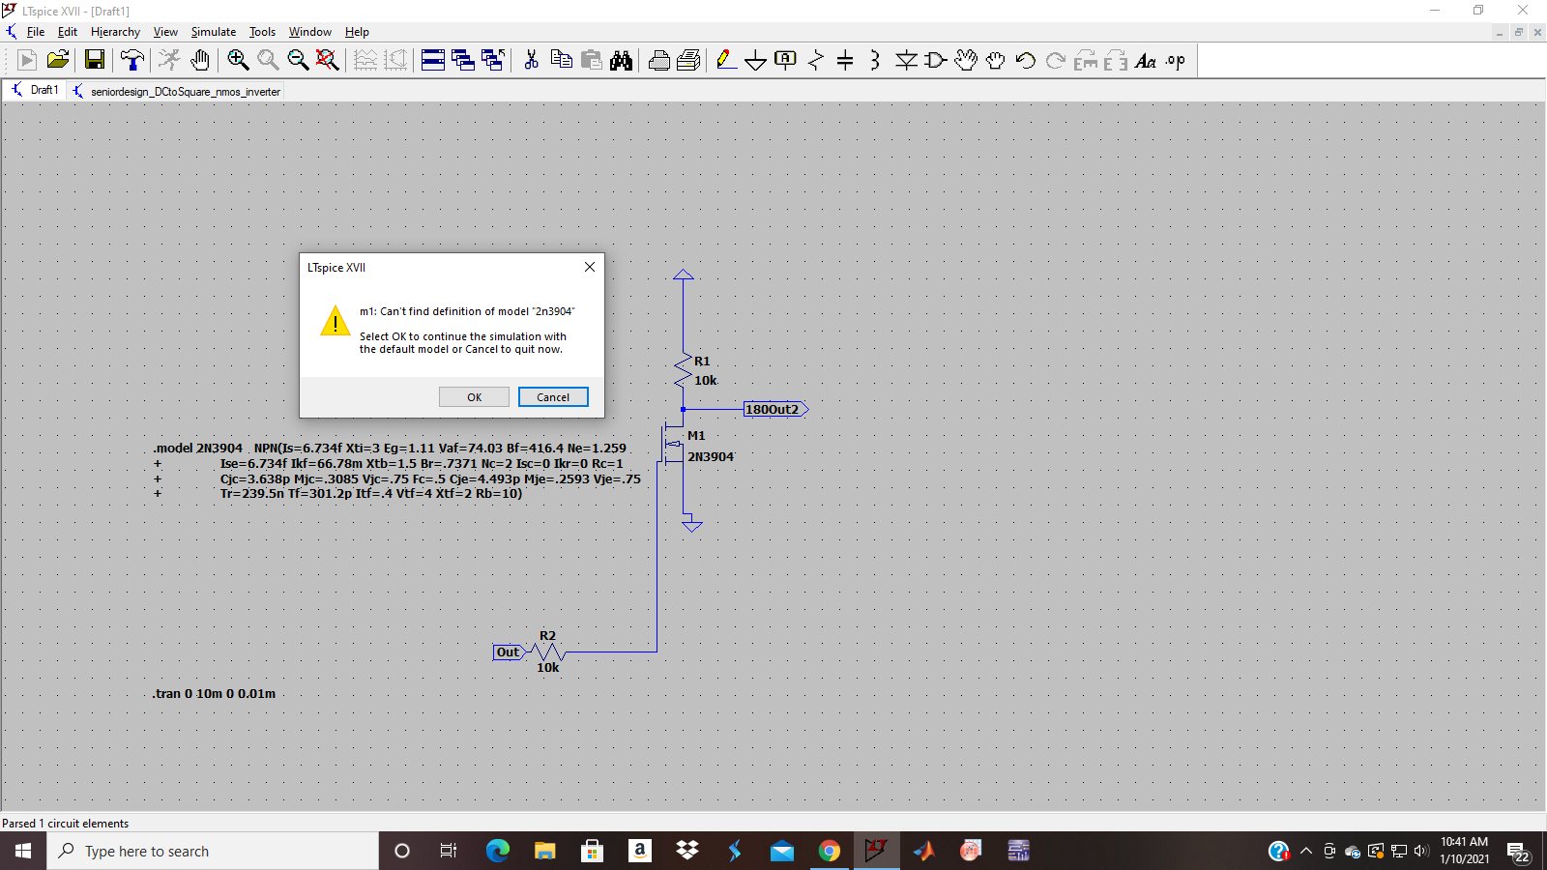
Task: Open the Edit menu
Action: coord(68,32)
